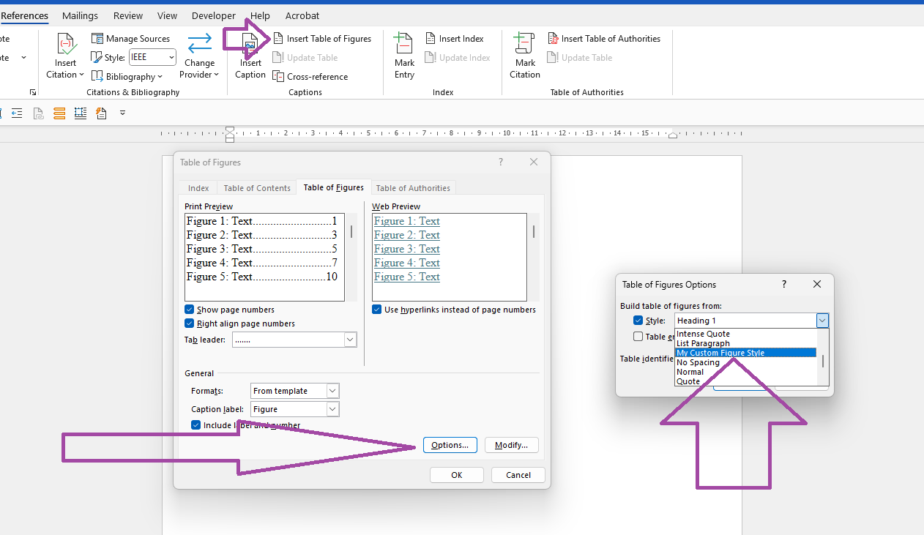Click Insert Table of Figures
The width and height of the screenshot is (924, 535).
(x=322, y=39)
